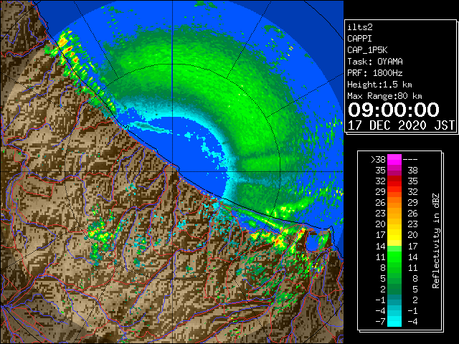459x344 pixels.
Task: Click the orange 26 dBZ legend swatch
Action: click(x=394, y=203)
